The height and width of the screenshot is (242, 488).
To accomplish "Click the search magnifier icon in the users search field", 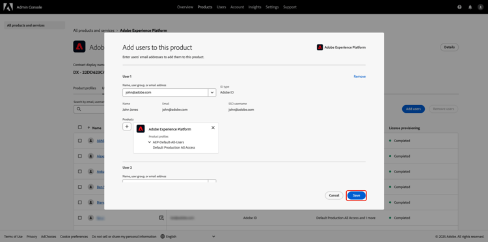I will click(79, 109).
